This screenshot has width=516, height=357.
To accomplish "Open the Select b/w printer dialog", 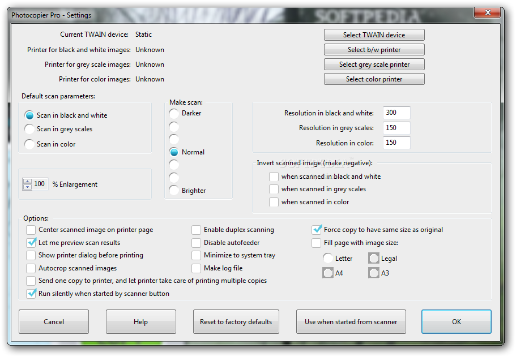I will [374, 50].
